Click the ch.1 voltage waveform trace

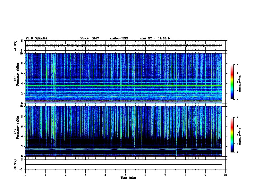[124, 45]
